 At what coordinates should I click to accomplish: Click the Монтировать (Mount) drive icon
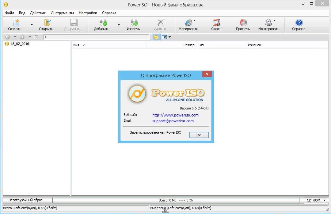coord(268,23)
